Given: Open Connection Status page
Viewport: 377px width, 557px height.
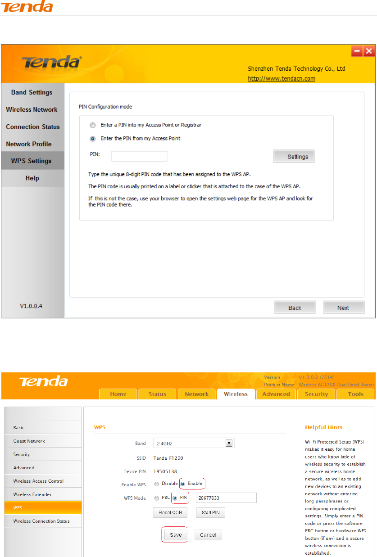Looking at the screenshot, I should point(32,127).
